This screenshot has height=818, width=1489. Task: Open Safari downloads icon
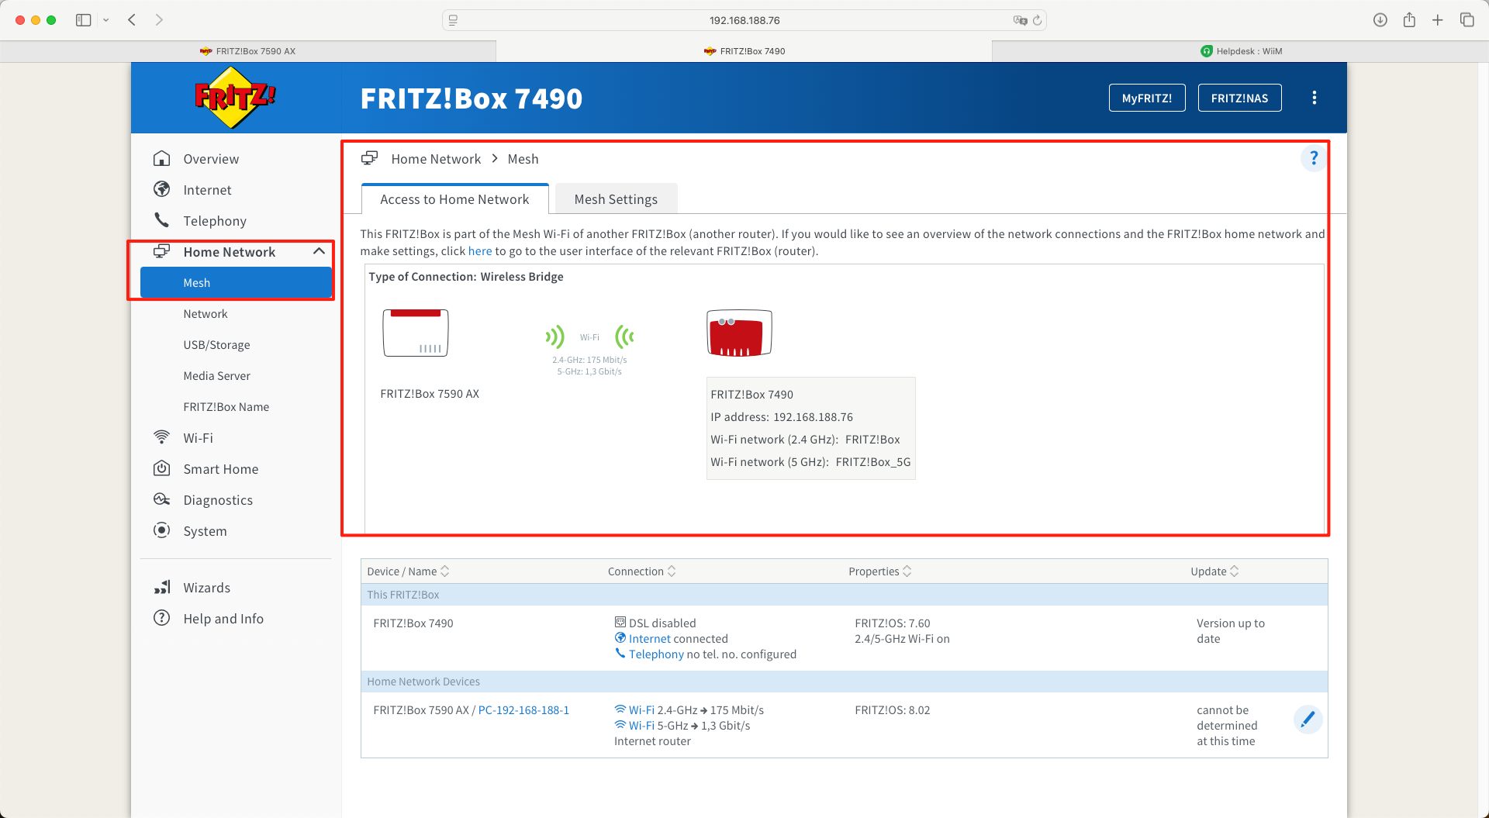tap(1380, 20)
